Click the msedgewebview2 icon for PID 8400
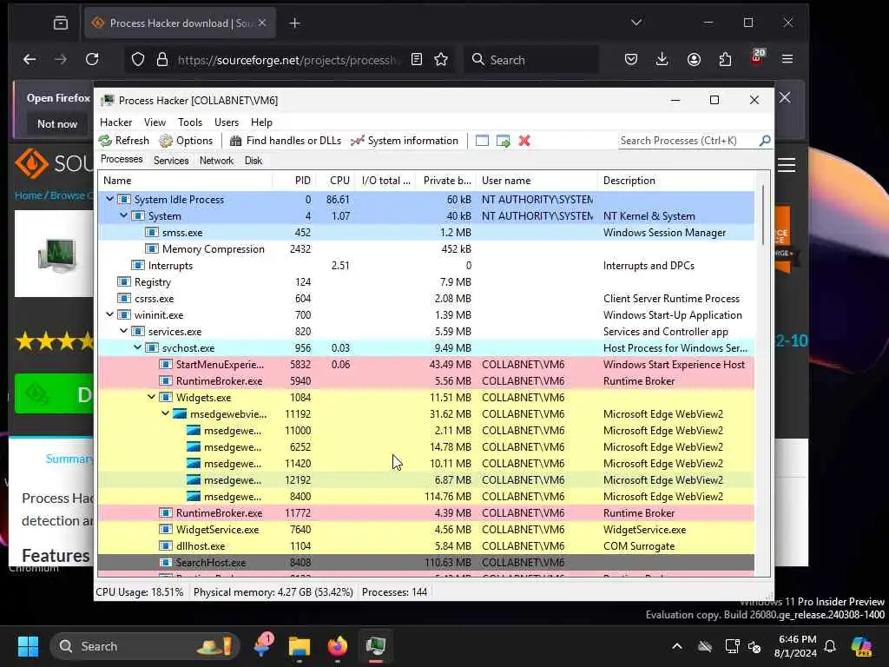 point(194,496)
